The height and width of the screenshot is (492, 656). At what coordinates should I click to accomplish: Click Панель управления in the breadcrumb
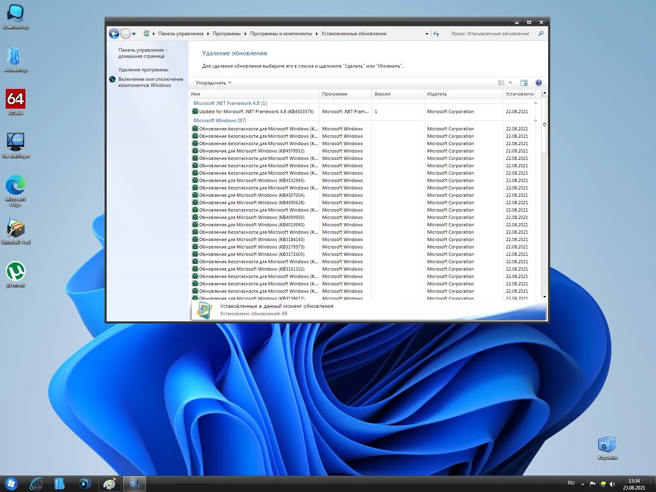181,34
